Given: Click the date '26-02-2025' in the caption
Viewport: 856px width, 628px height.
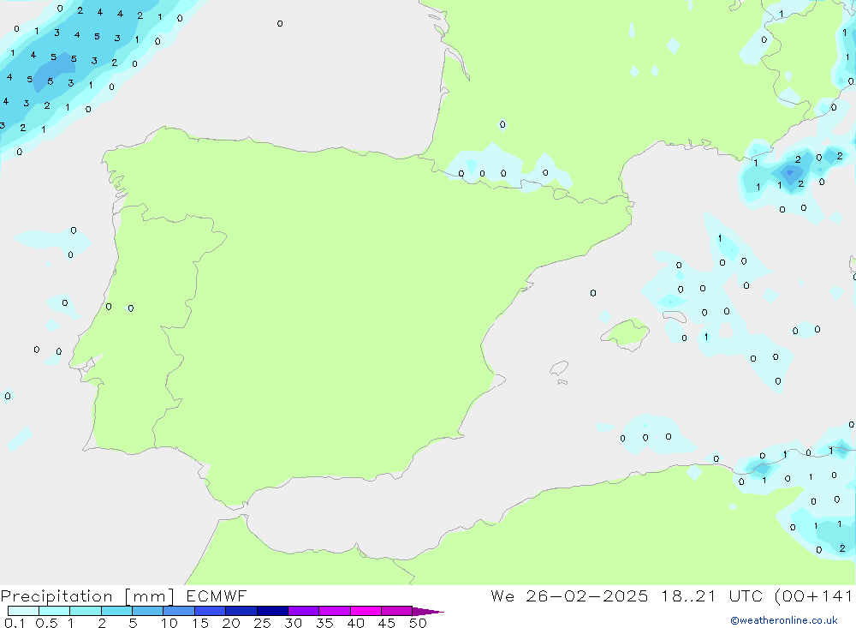Looking at the screenshot, I should (587, 595).
